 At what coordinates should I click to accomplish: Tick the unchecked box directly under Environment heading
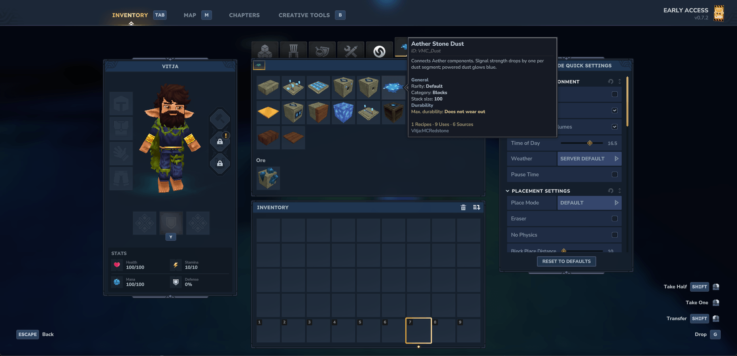point(614,94)
